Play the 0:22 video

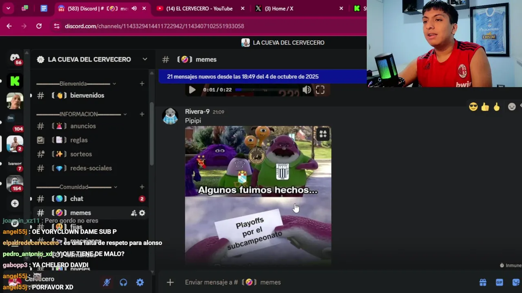(192, 90)
